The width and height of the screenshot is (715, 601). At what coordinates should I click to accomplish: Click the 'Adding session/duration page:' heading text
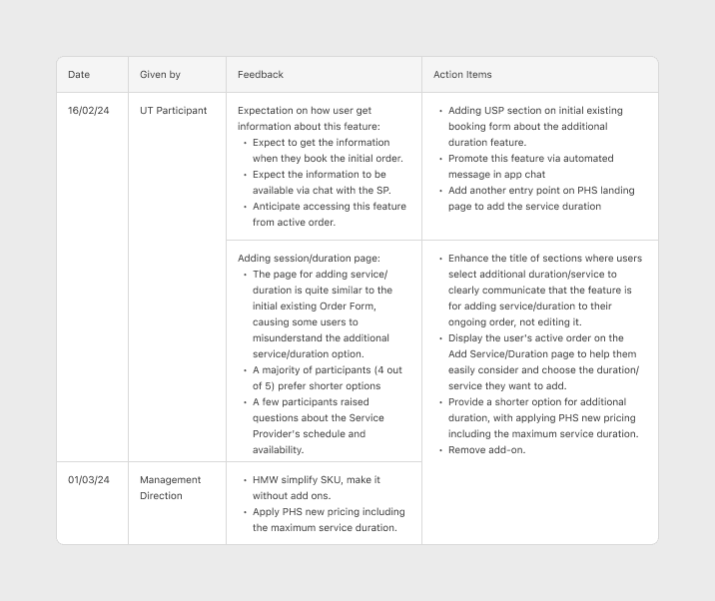click(x=309, y=259)
